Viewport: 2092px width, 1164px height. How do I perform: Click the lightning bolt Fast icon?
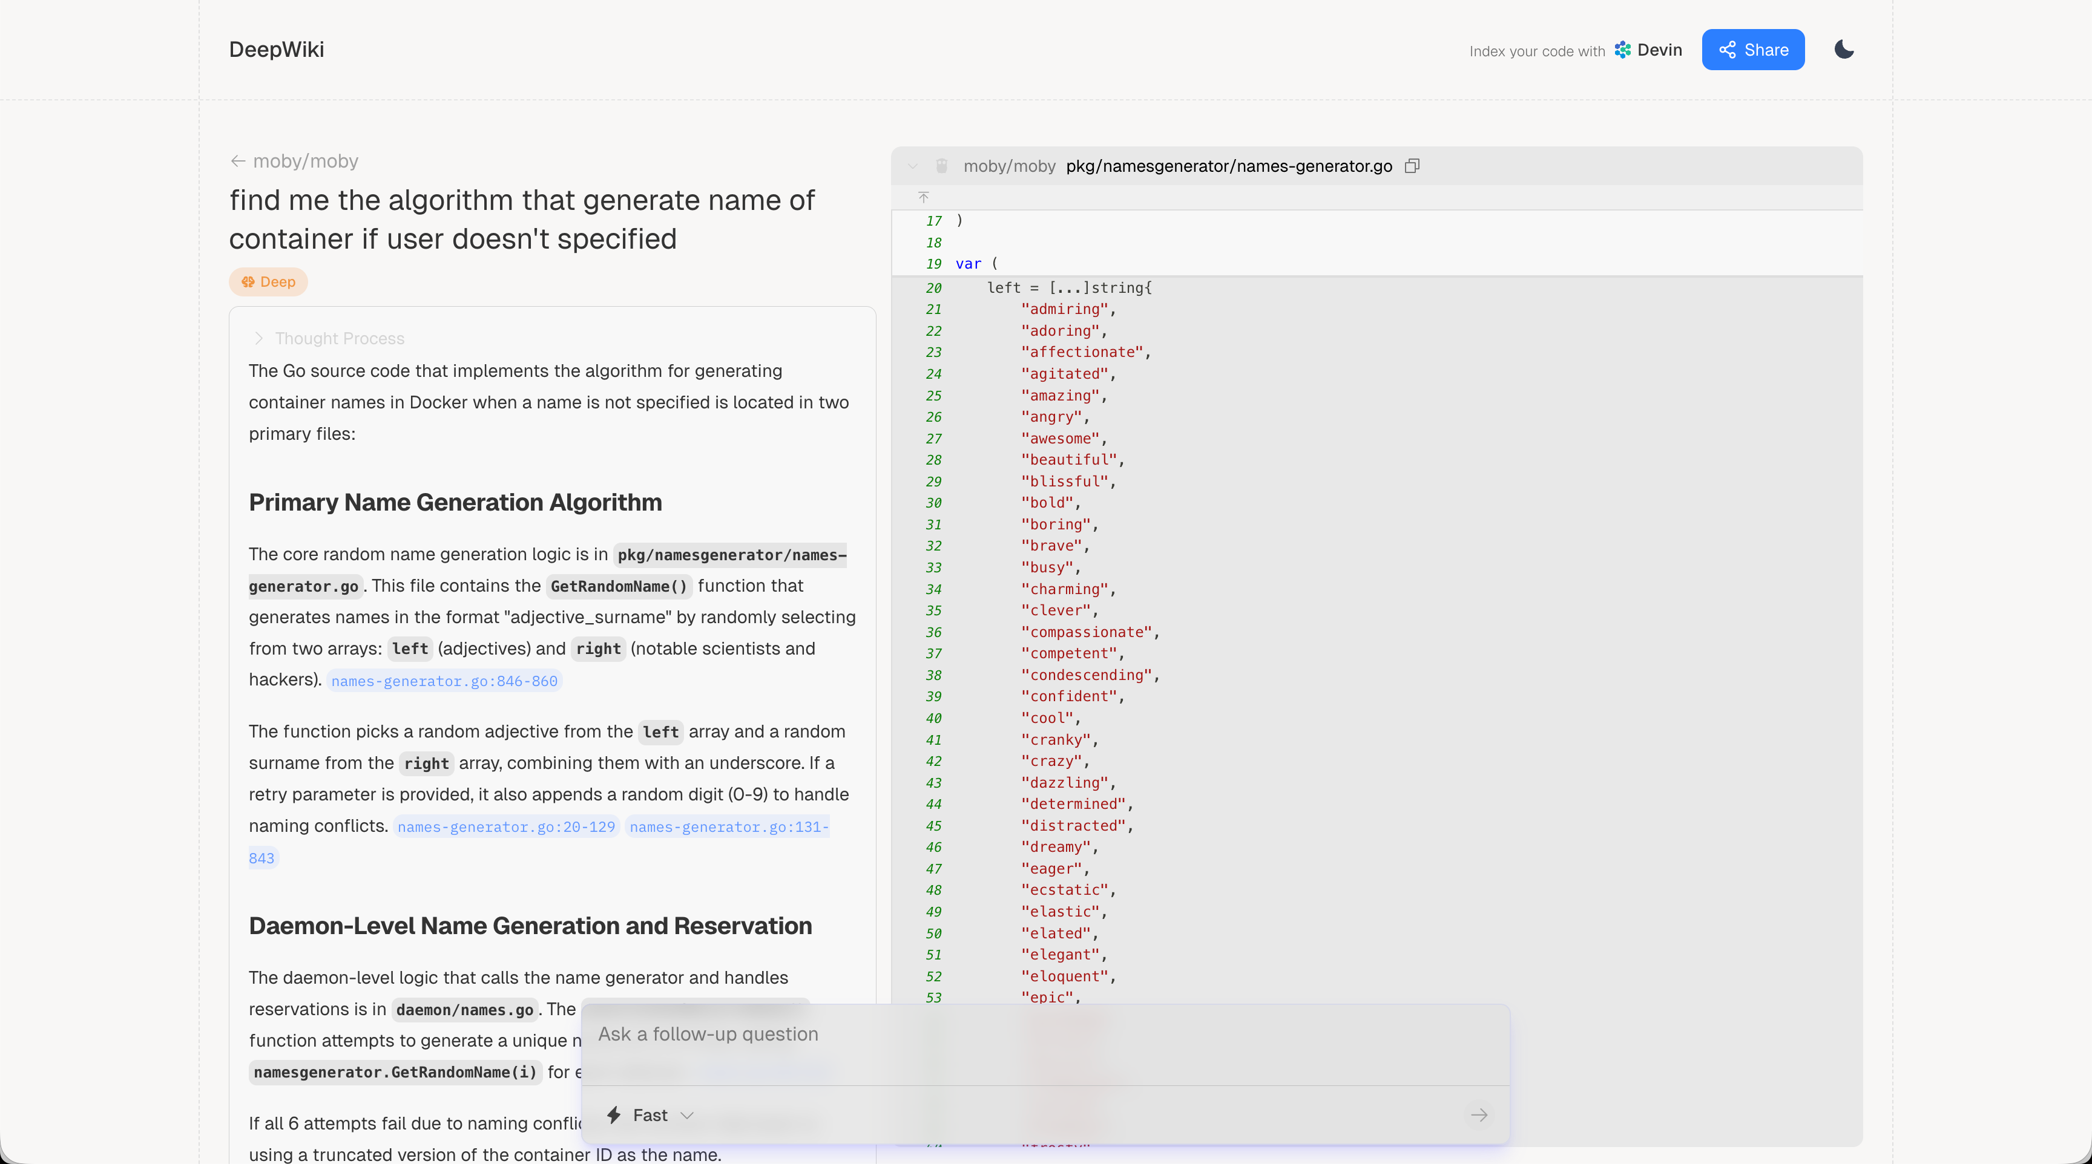(614, 1115)
